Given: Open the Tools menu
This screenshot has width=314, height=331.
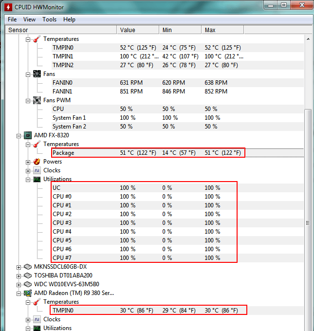Looking at the screenshot, I should click(49, 19).
